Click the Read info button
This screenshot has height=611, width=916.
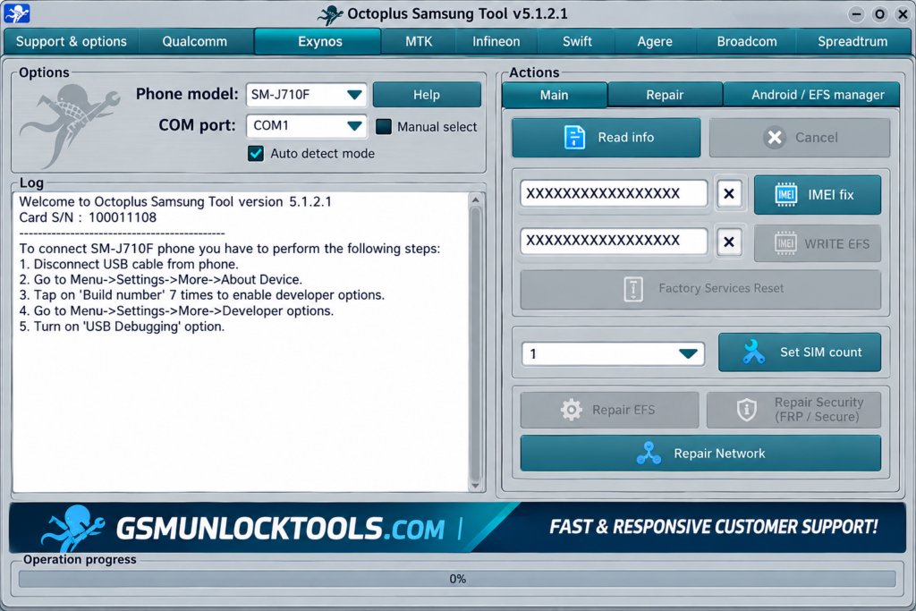(606, 137)
